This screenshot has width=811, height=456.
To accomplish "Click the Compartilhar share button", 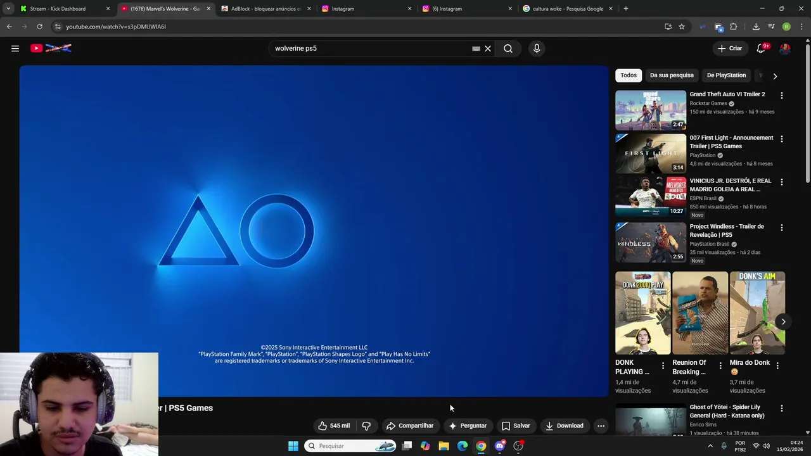I will click(x=410, y=426).
